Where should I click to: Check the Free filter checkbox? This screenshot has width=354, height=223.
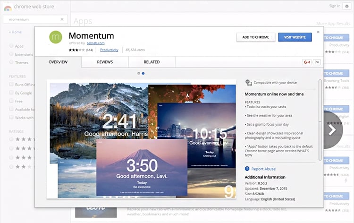(x=11, y=101)
